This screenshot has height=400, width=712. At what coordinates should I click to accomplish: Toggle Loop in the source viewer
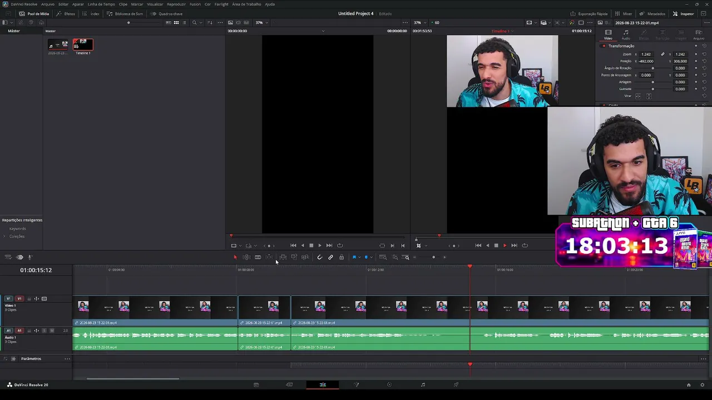340,246
